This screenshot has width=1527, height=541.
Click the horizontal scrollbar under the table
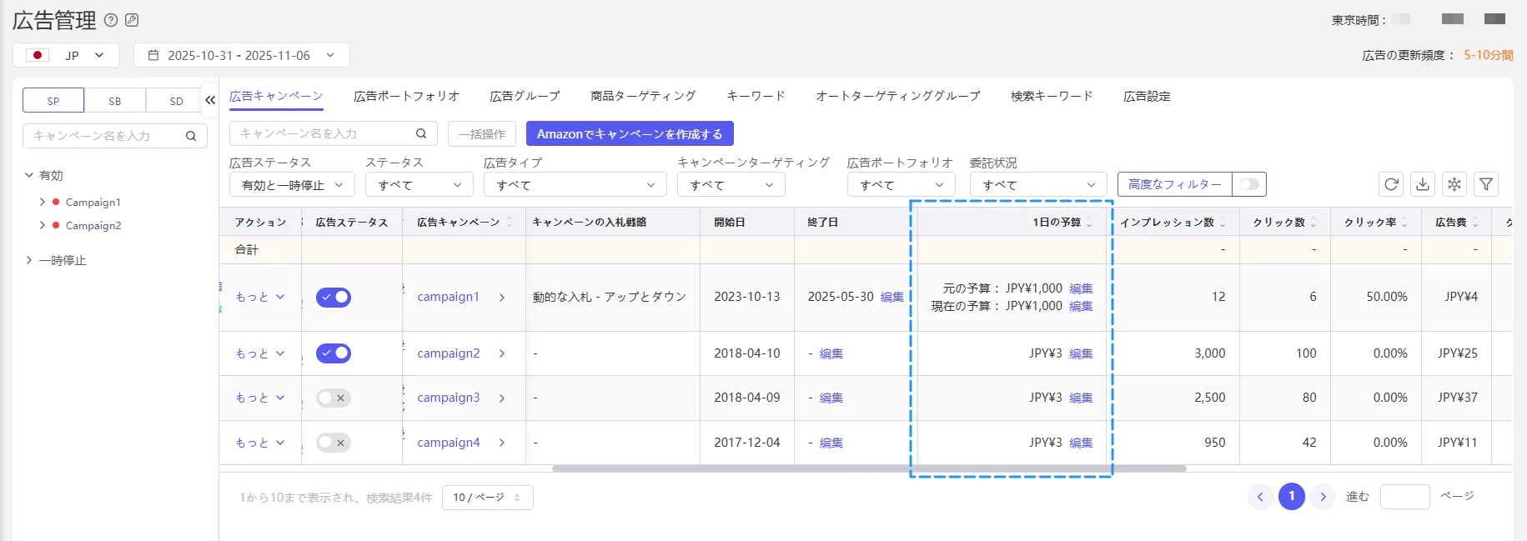(869, 468)
